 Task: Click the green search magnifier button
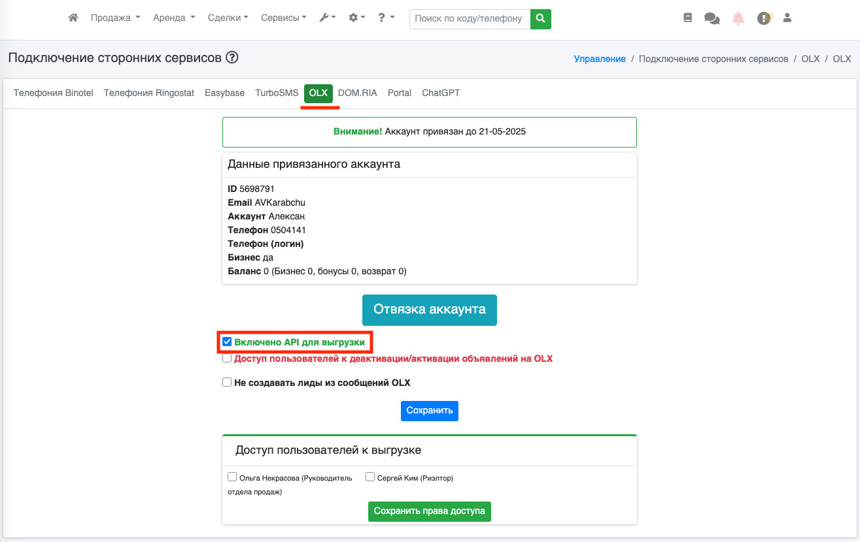(x=541, y=19)
